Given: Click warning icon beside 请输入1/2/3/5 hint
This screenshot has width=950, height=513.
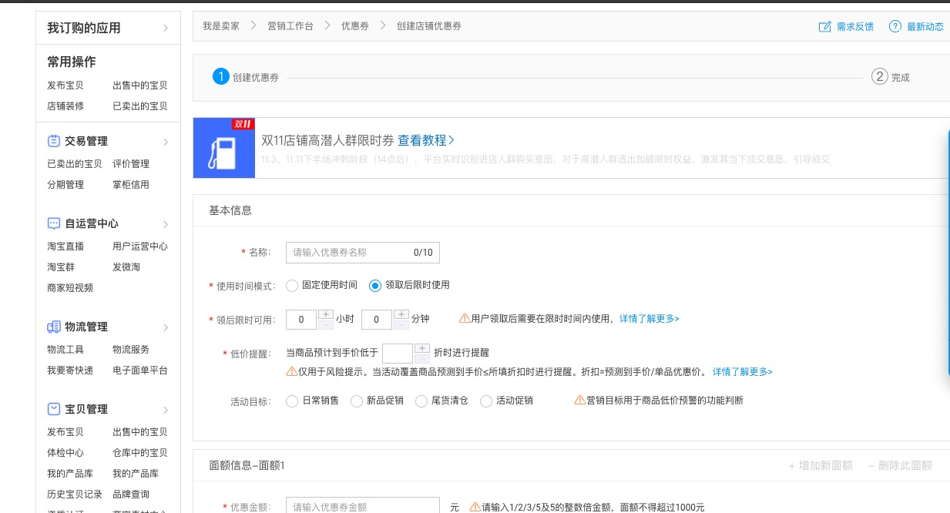Looking at the screenshot, I should click(x=475, y=508).
